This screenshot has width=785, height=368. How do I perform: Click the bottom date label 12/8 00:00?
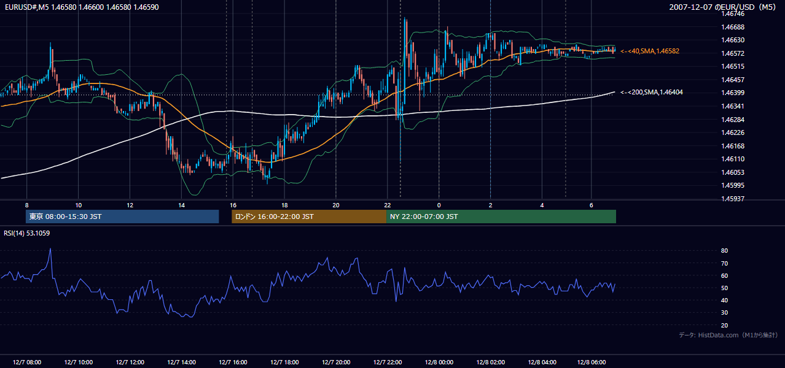pyautogui.click(x=439, y=362)
